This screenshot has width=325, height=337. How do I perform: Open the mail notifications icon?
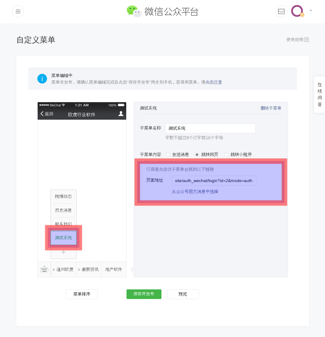(x=281, y=11)
